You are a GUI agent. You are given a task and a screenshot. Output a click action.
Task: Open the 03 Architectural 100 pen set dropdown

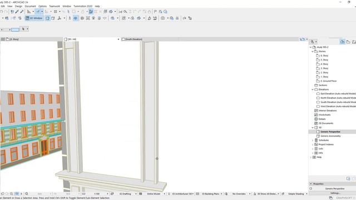(x=183, y=194)
